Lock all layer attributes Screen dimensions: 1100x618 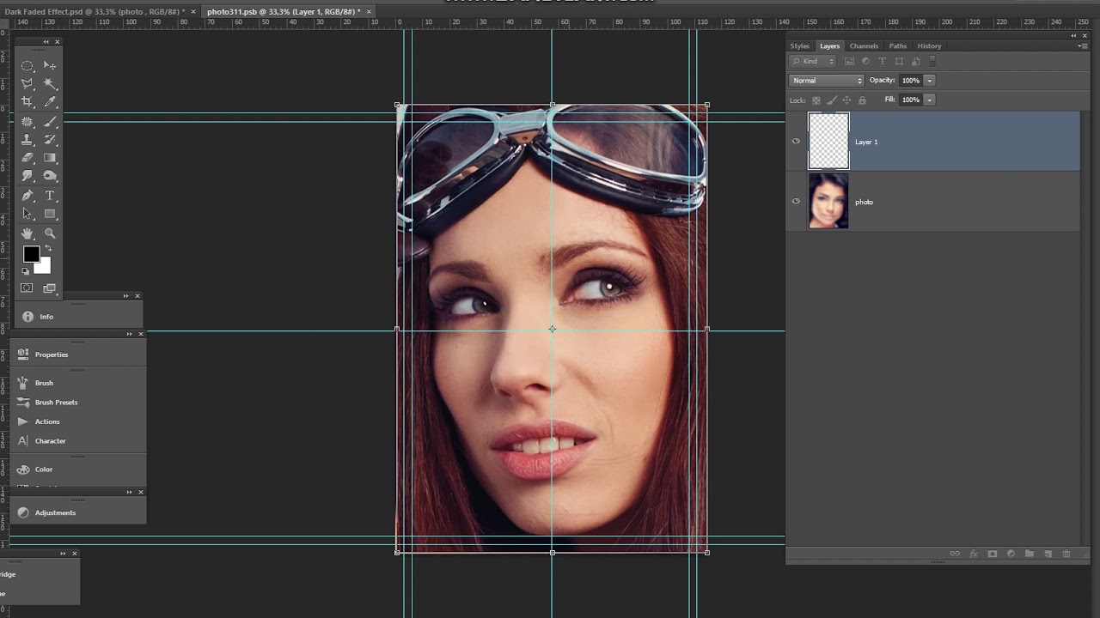(x=862, y=100)
